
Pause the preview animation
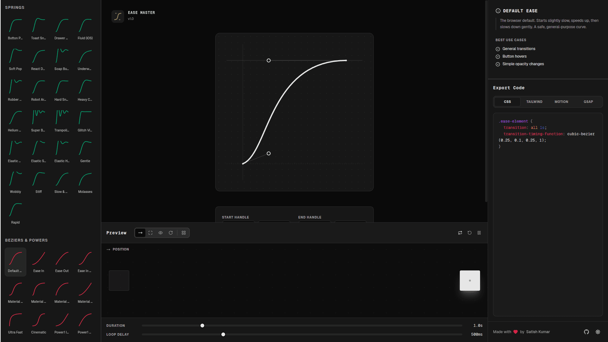[479, 233]
